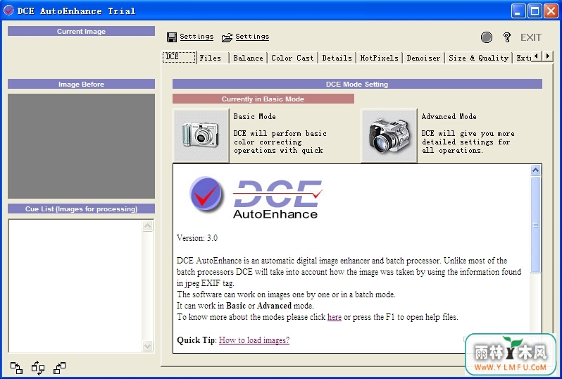562x379 pixels.
Task: Click the 'here' link about modes
Action: 335,317
